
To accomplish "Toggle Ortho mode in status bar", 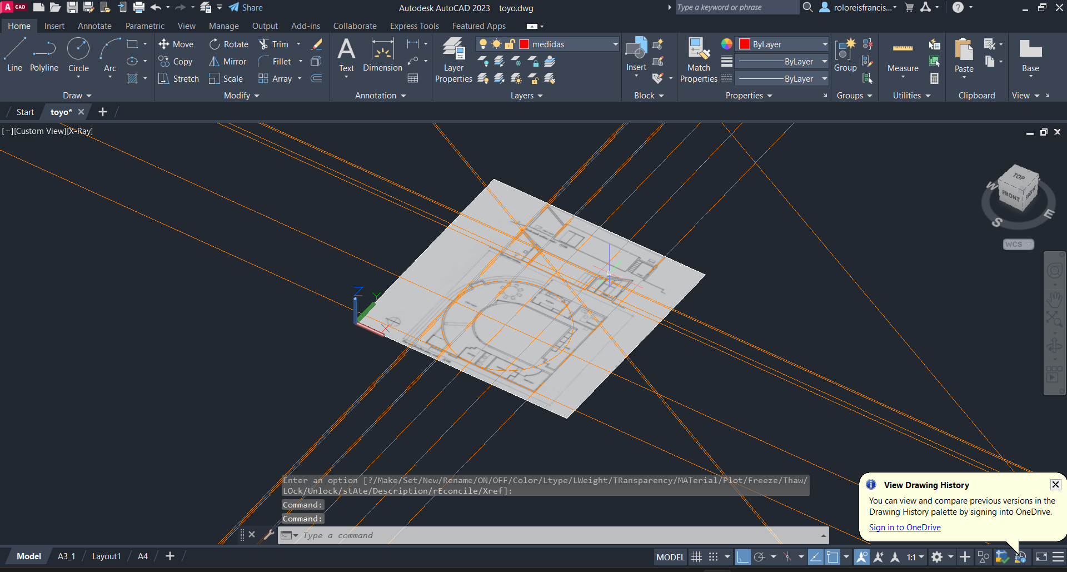I will [742, 557].
